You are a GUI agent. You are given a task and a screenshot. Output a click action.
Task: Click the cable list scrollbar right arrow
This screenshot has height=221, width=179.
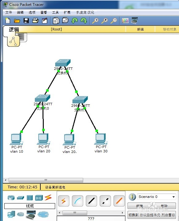click(122, 213)
